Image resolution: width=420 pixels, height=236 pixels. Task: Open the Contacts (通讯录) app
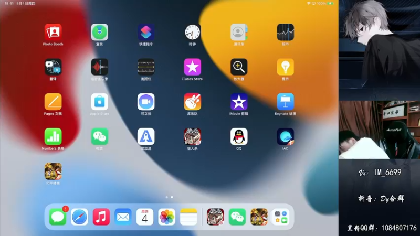tap(239, 32)
